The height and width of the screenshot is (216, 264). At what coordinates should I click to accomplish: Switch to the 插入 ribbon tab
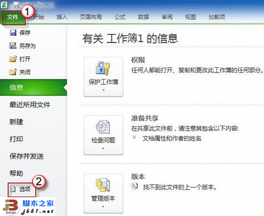[x=62, y=17]
